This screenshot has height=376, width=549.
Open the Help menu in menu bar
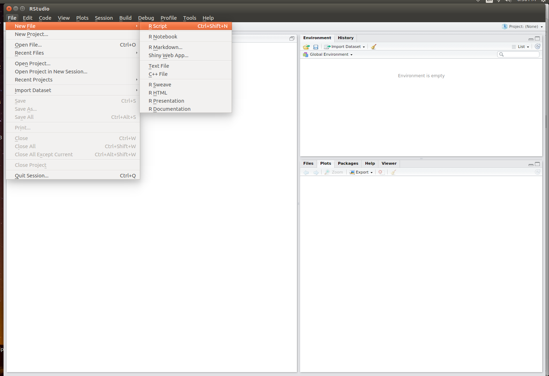point(208,18)
